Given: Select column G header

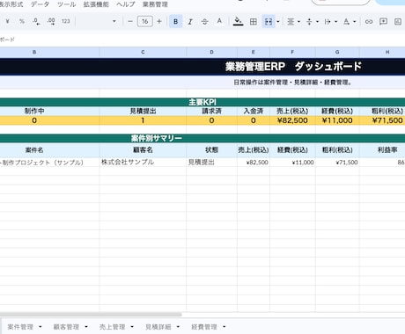Looking at the screenshot, I should (x=337, y=52).
